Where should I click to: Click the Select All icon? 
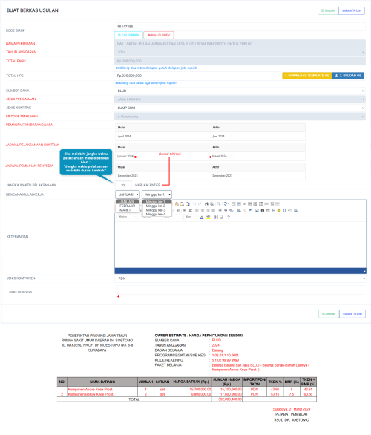click(218, 203)
